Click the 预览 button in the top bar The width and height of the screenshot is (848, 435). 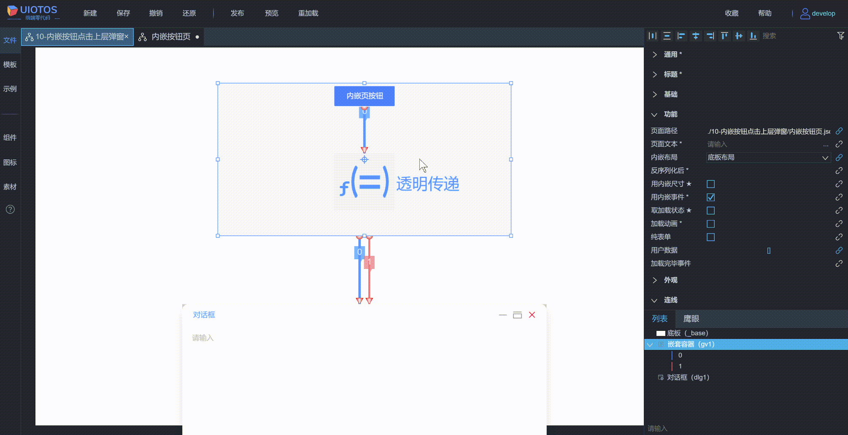[x=271, y=13]
